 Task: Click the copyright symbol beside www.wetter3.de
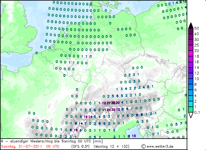[143, 146]
